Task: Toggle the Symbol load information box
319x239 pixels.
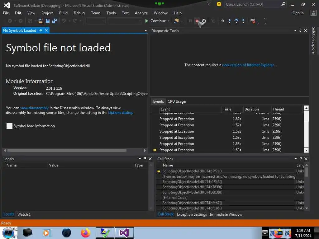Action: pyautogui.click(x=9, y=126)
